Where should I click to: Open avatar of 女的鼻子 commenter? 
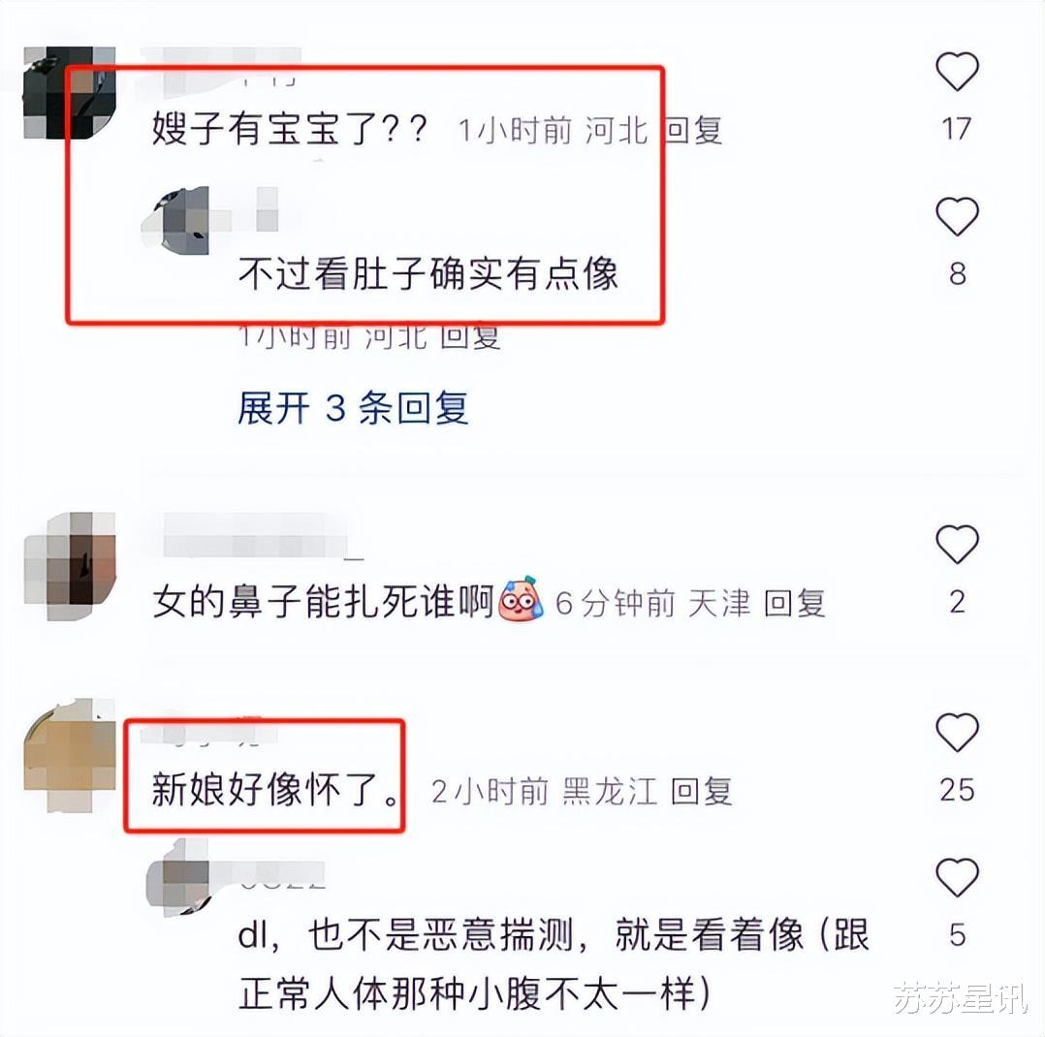70,566
